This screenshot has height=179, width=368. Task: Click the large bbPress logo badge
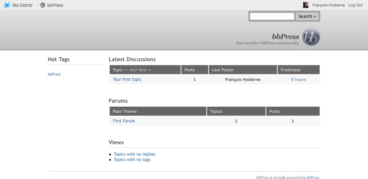(311, 37)
